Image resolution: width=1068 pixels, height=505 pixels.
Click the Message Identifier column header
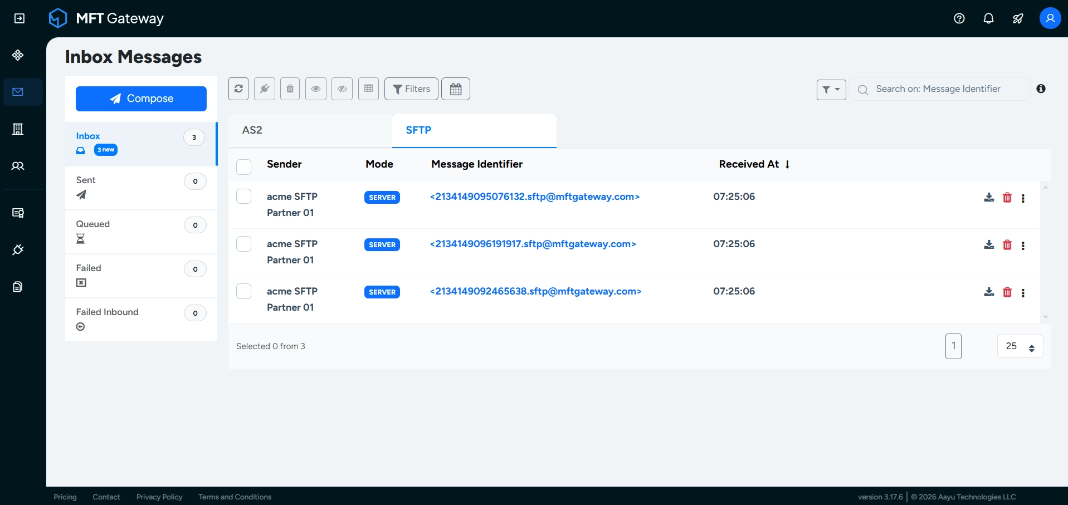(x=477, y=164)
